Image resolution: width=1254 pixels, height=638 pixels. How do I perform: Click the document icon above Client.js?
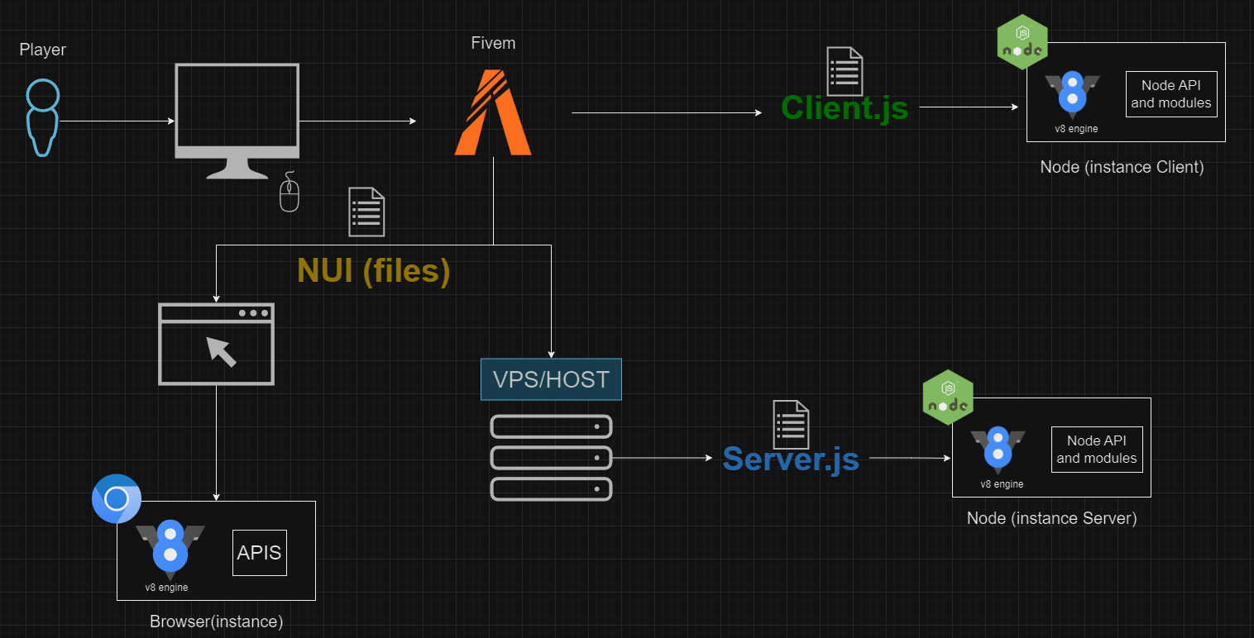click(845, 71)
